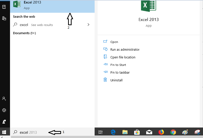The image size is (203, 138).
Task: Open the Documents (1+) section
Action: click(x=24, y=33)
